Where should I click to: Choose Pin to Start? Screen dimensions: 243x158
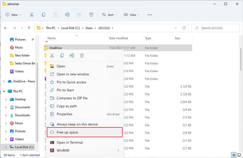pyautogui.click(x=85, y=90)
